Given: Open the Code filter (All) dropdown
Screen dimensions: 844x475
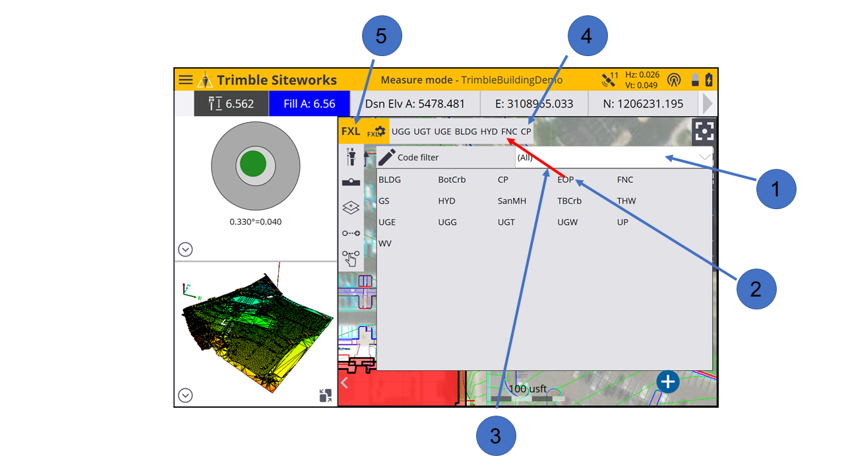Looking at the screenshot, I should [x=613, y=158].
